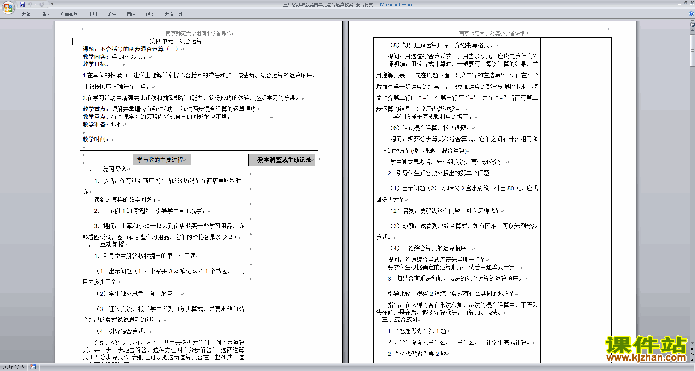Click the section heading 三、综合练习

click(x=400, y=320)
